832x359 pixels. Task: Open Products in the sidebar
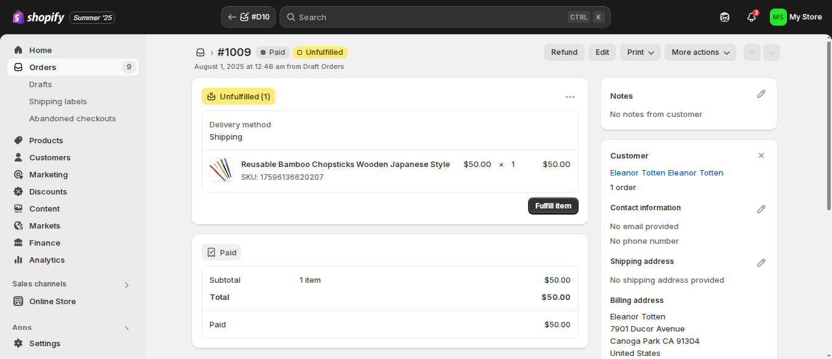tap(46, 140)
